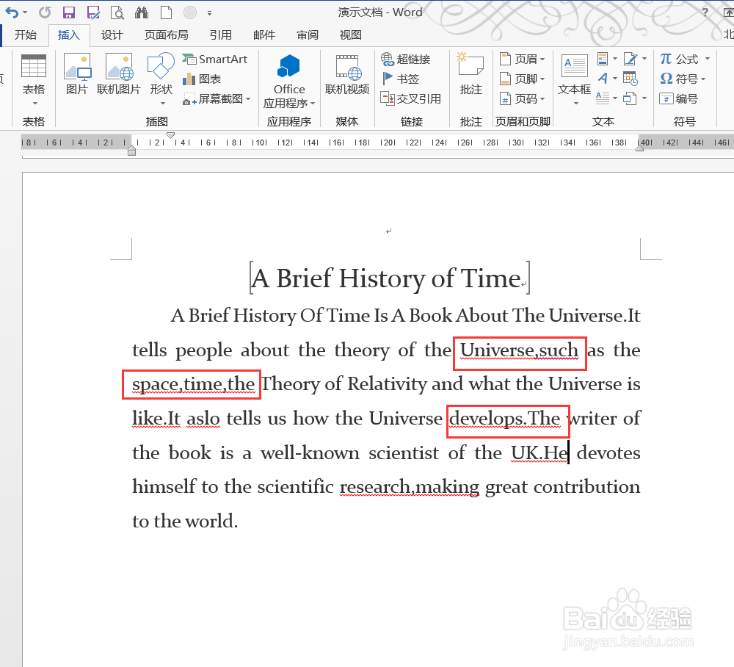Viewport: 734px width, 667px height.
Task: Open the 形状 (Shapes) gallery
Action: (x=161, y=79)
